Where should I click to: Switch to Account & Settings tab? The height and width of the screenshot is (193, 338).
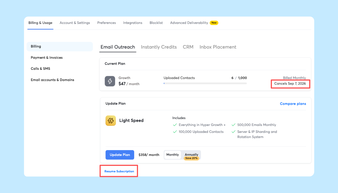click(x=75, y=23)
